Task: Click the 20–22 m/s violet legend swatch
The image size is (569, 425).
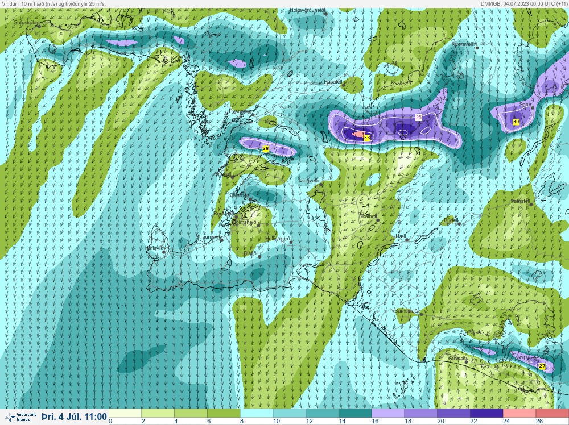Action: click(453, 414)
